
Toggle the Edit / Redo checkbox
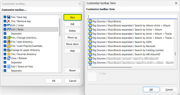5,29
